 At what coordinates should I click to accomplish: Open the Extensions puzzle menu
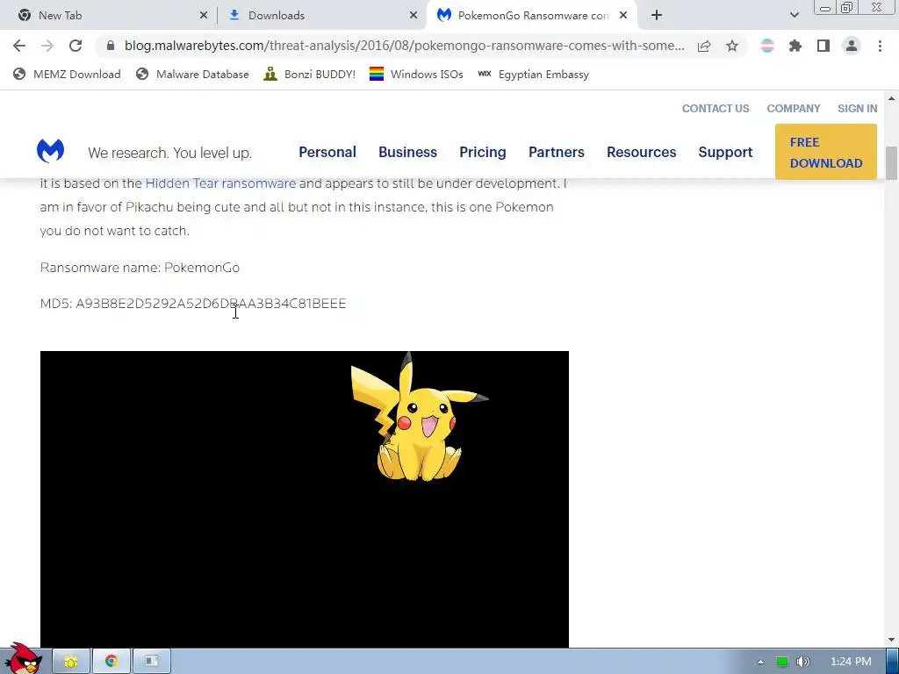click(795, 46)
